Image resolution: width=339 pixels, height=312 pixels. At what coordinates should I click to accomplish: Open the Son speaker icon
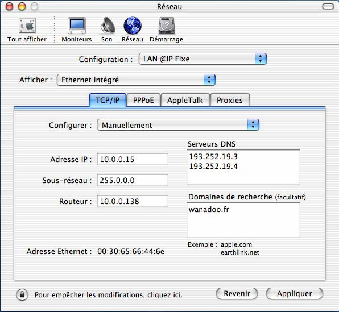108,26
